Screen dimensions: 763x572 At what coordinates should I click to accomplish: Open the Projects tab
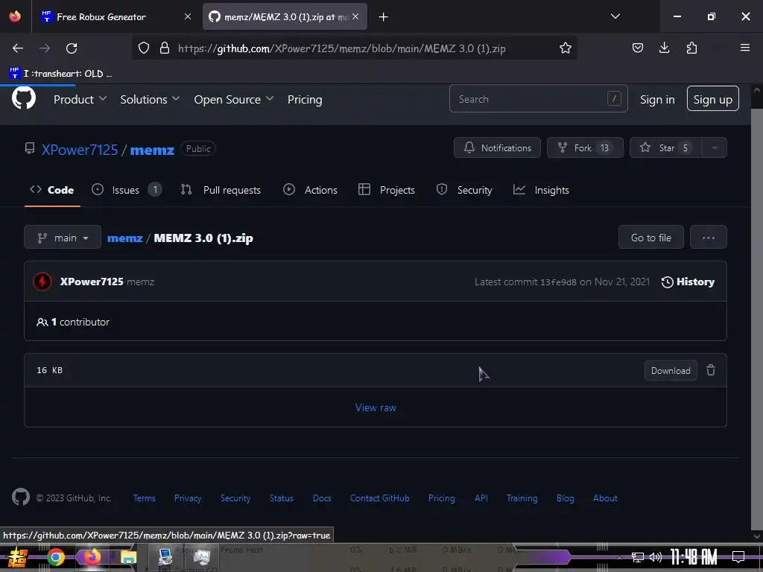click(387, 190)
